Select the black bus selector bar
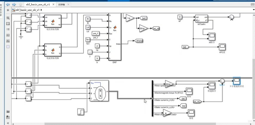 coord(152,98)
